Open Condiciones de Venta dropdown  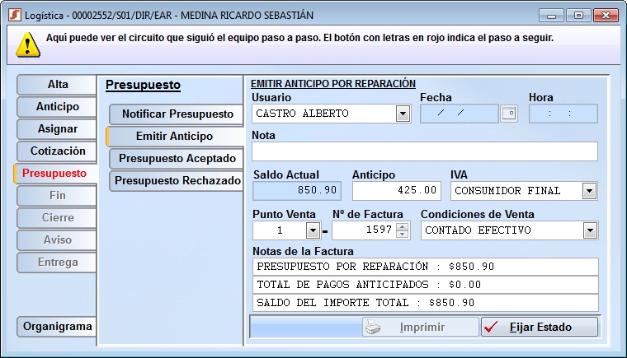click(x=589, y=230)
